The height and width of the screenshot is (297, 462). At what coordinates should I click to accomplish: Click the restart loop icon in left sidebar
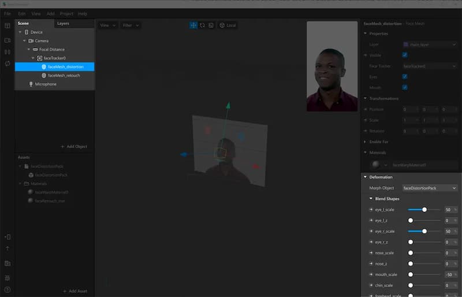click(8, 64)
